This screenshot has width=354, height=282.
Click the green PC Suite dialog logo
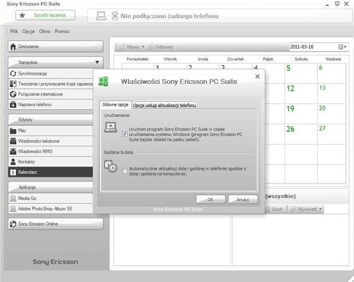click(x=104, y=81)
